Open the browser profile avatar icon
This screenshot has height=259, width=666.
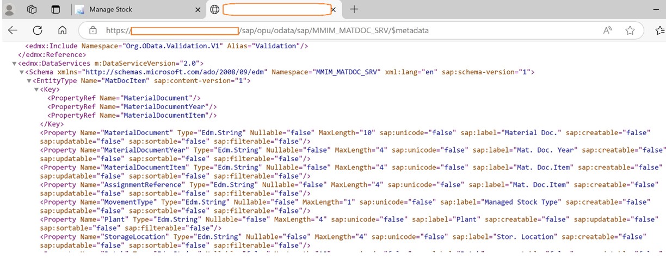click(x=9, y=9)
